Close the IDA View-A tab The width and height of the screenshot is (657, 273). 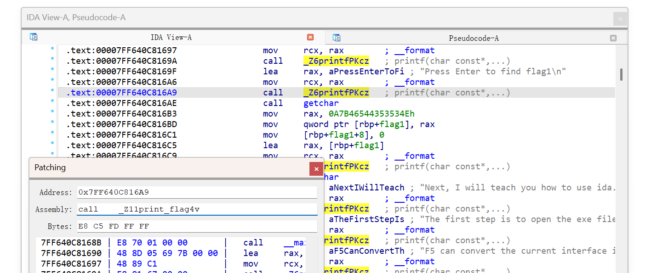point(310,37)
